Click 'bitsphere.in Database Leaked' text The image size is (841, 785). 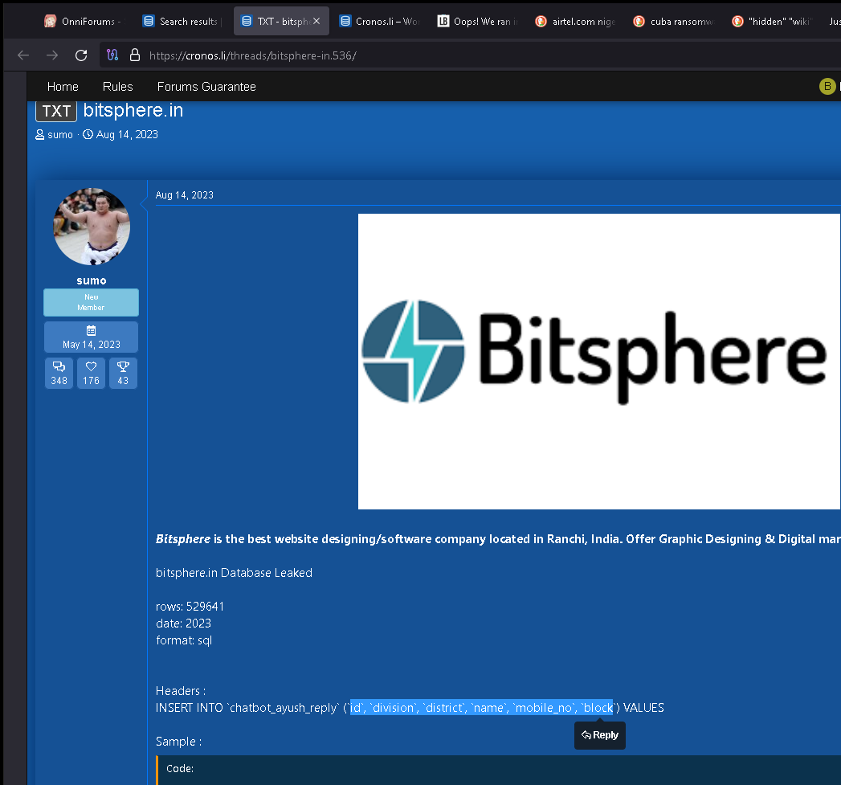pos(234,573)
